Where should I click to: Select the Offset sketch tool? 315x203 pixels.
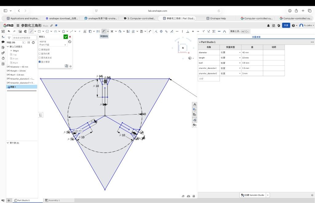(120, 31)
